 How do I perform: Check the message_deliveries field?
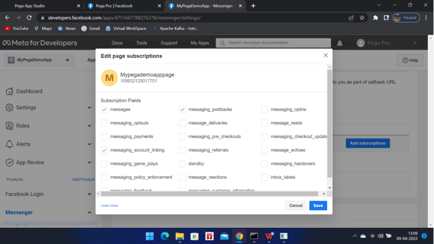pos(182,123)
